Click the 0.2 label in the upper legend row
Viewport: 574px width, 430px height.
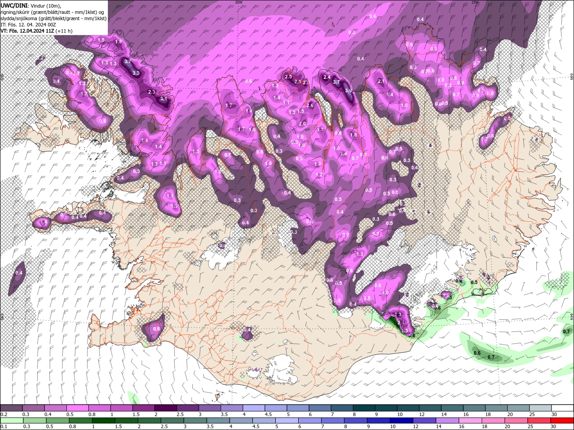(x=3, y=414)
